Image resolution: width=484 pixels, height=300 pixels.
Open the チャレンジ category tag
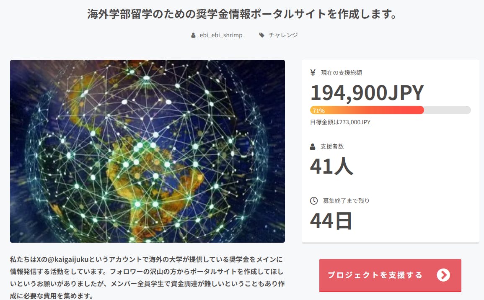283,35
